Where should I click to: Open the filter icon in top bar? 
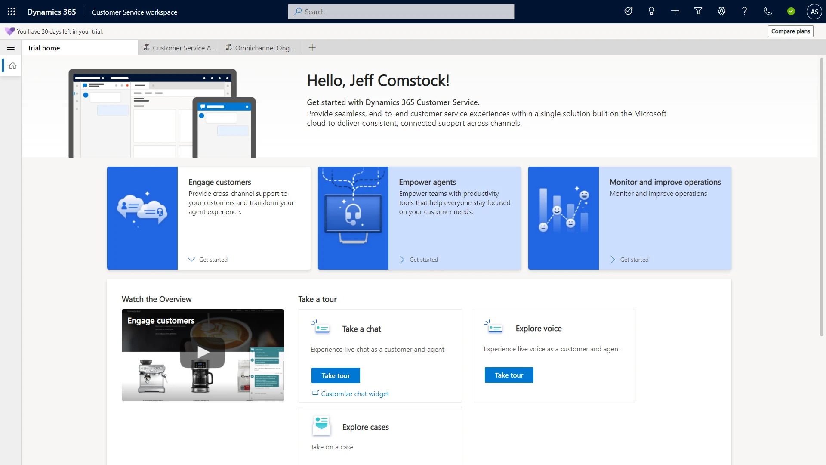pos(698,11)
